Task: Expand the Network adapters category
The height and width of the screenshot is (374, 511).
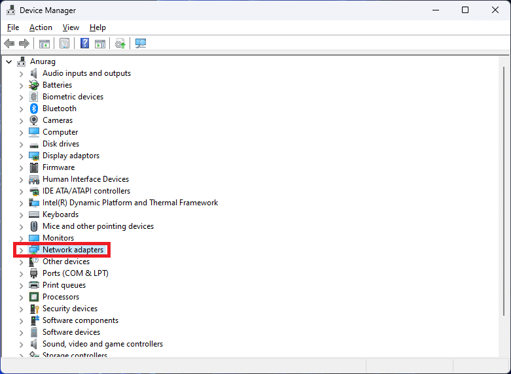Action: tap(21, 250)
